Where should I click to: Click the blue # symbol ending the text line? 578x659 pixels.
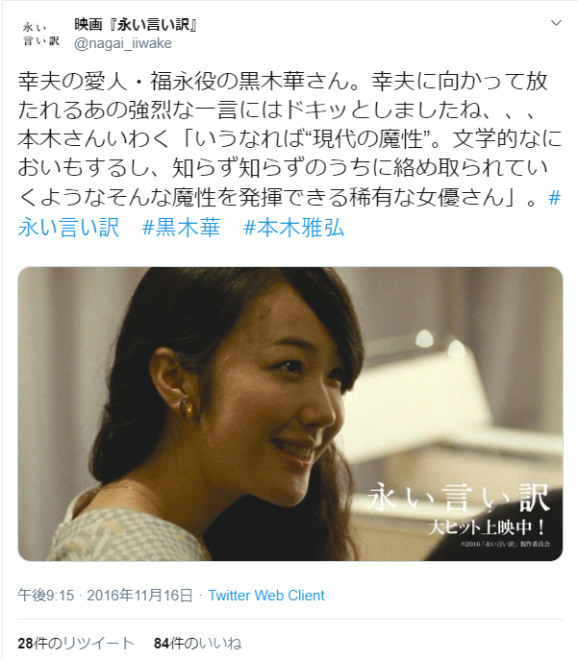(555, 198)
